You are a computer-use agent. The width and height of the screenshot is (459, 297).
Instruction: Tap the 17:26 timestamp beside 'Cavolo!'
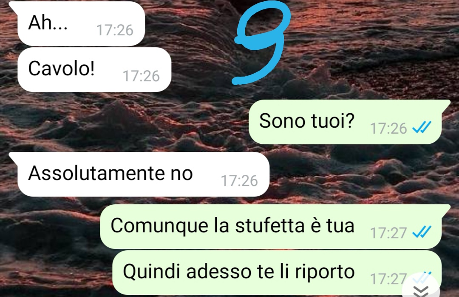pos(141,76)
